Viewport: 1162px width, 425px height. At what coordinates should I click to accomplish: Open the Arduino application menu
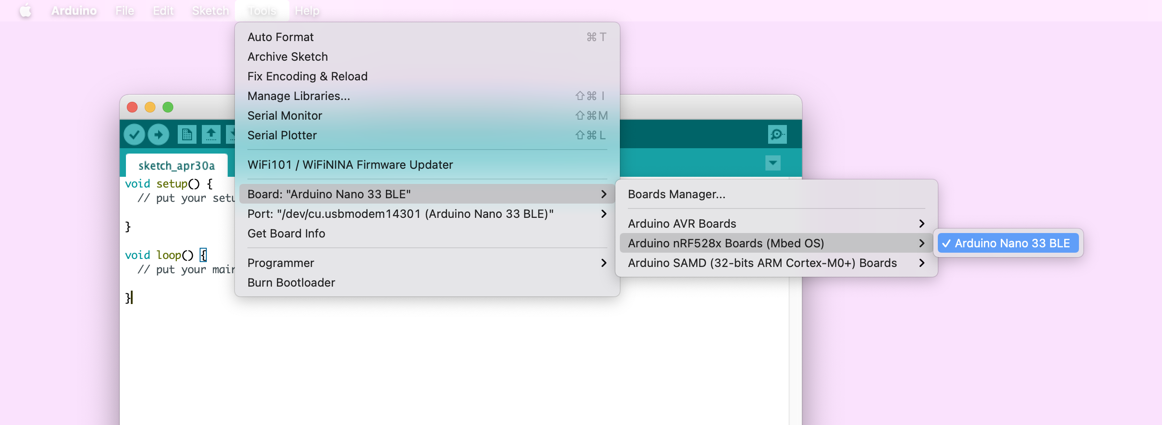pyautogui.click(x=74, y=10)
